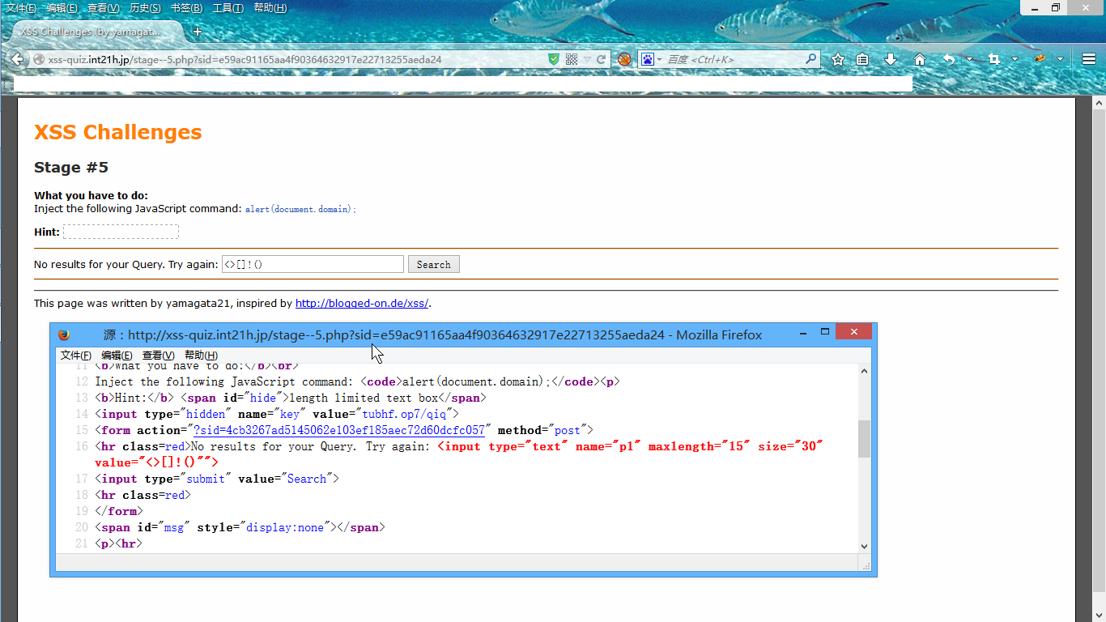
Task: Expand the dropdown arrow next to the crop icon
Action: pyautogui.click(x=1015, y=59)
